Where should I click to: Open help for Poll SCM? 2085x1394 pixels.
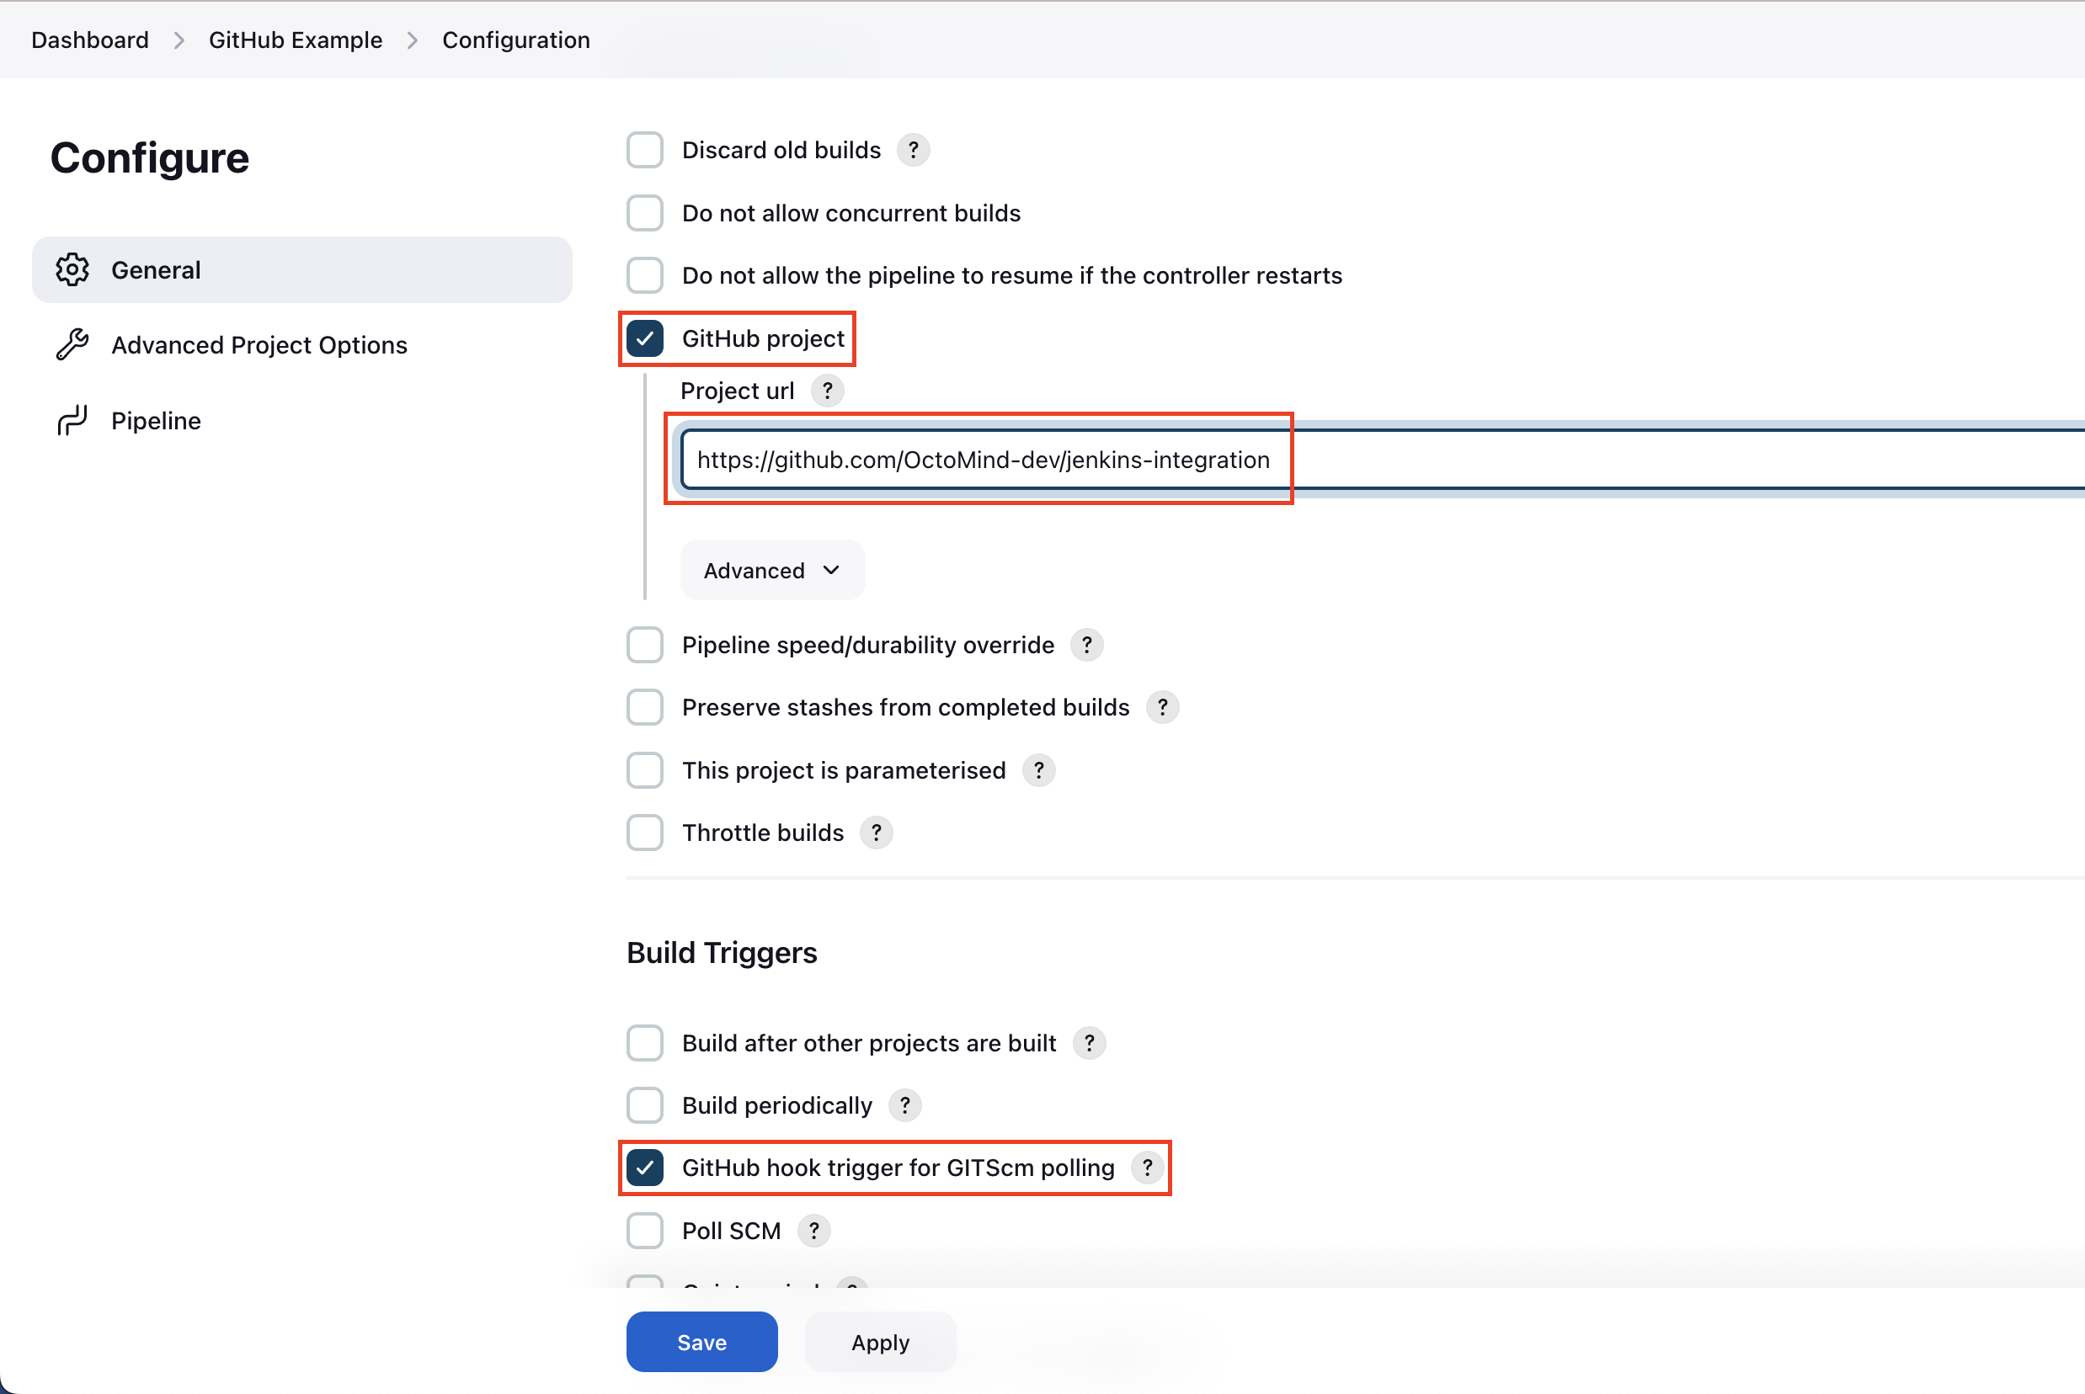(x=812, y=1231)
